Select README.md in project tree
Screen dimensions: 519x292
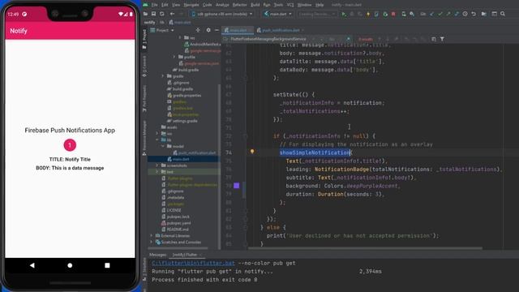click(x=175, y=229)
